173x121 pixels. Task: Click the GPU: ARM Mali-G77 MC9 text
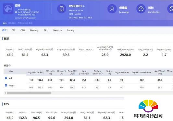(x=80, y=17)
